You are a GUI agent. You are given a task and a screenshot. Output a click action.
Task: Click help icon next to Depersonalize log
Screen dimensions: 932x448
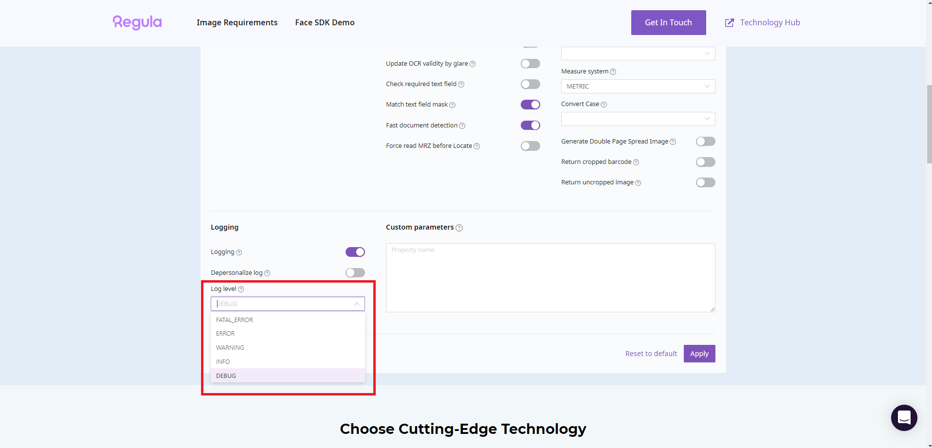267,273
